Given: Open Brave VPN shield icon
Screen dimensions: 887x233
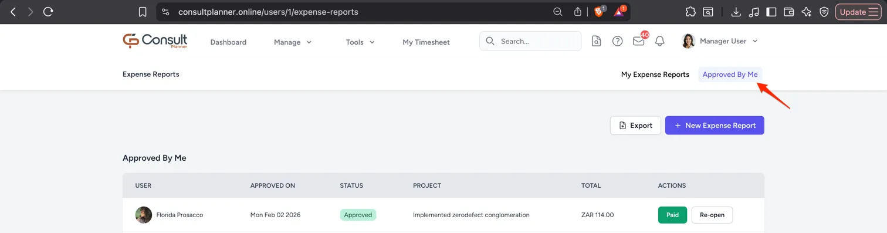Looking at the screenshot, I should pyautogui.click(x=824, y=12).
